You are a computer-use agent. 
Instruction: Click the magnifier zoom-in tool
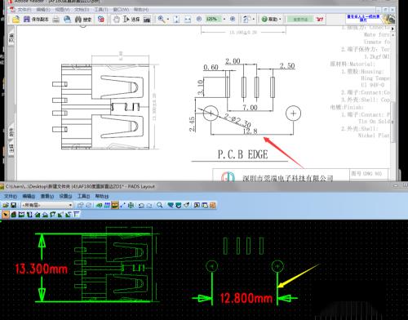(162, 20)
